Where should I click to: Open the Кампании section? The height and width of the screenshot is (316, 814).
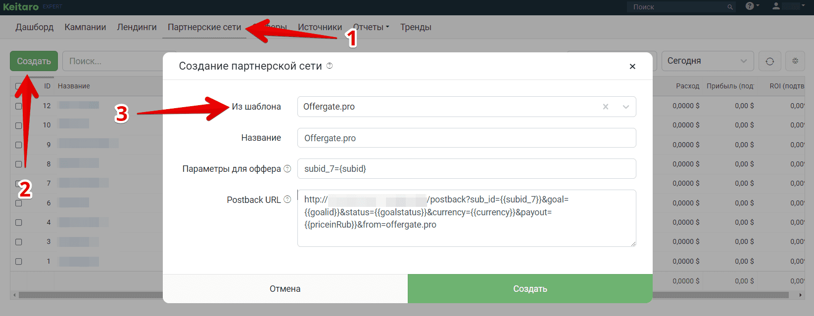(85, 27)
